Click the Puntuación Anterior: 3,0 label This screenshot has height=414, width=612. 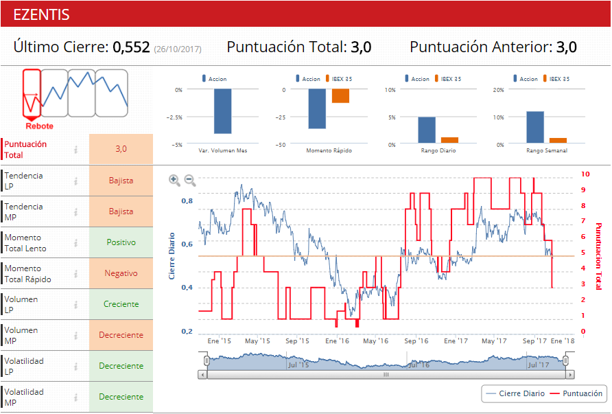pyautogui.click(x=493, y=47)
